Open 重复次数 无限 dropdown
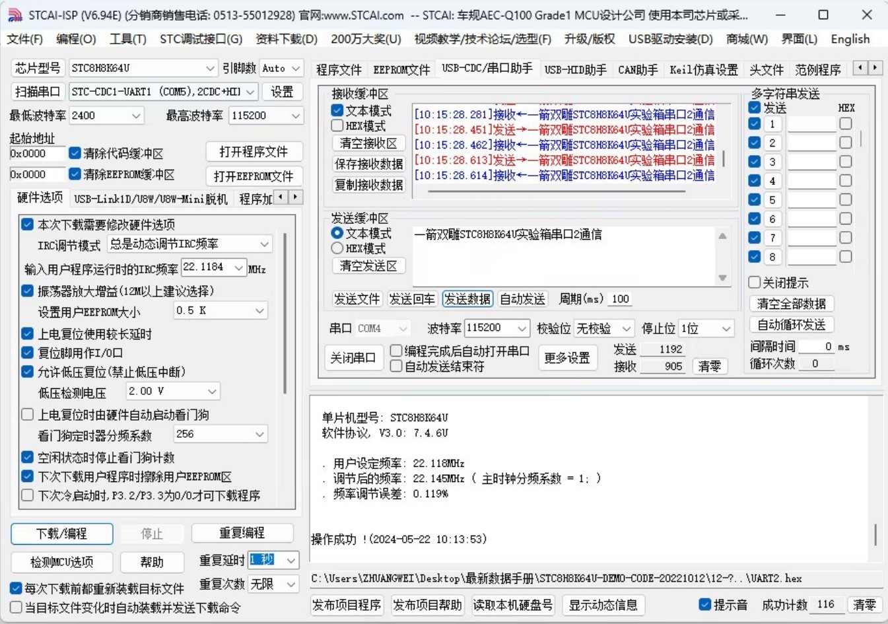 click(x=273, y=584)
